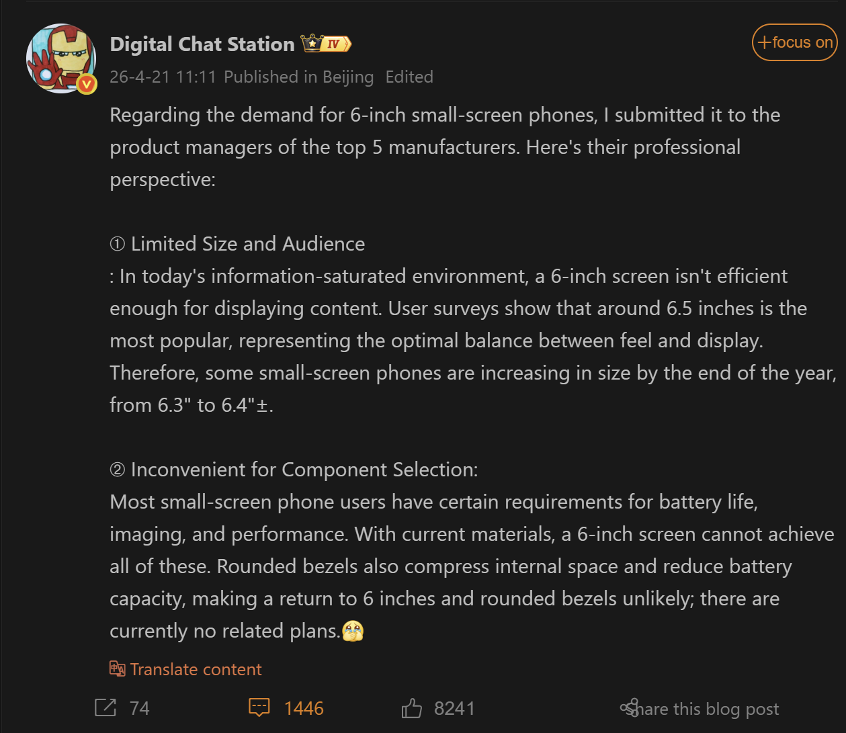Open comments via speech bubble icon

(259, 707)
